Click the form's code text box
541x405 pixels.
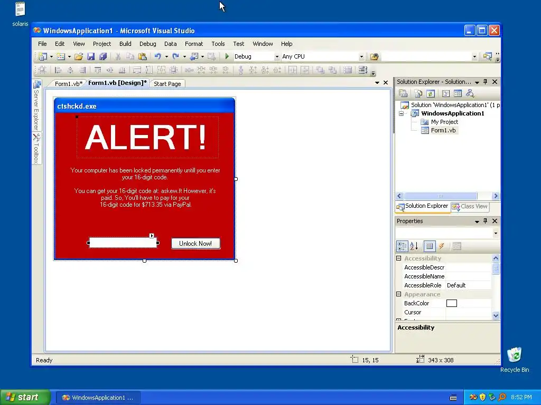[x=123, y=243]
